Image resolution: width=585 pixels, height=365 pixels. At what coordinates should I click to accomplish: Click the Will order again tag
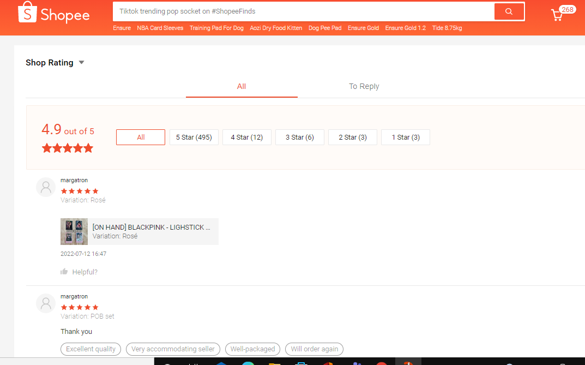point(315,349)
